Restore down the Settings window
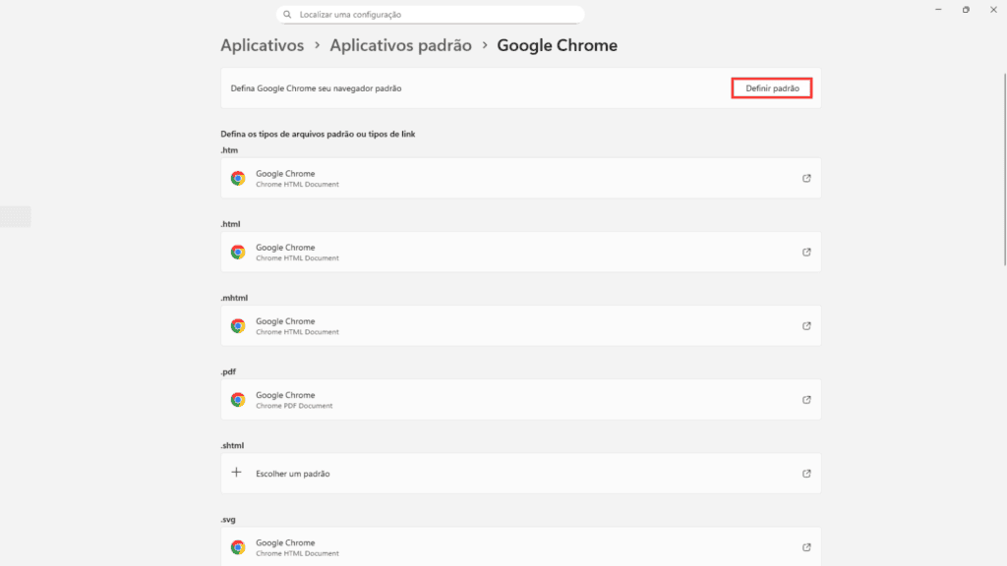This screenshot has width=1007, height=566. point(966,10)
